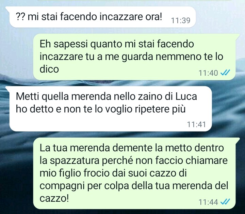Tap the 11:39 timestamp
Viewport: 245px width, 214px height.
pos(181,20)
